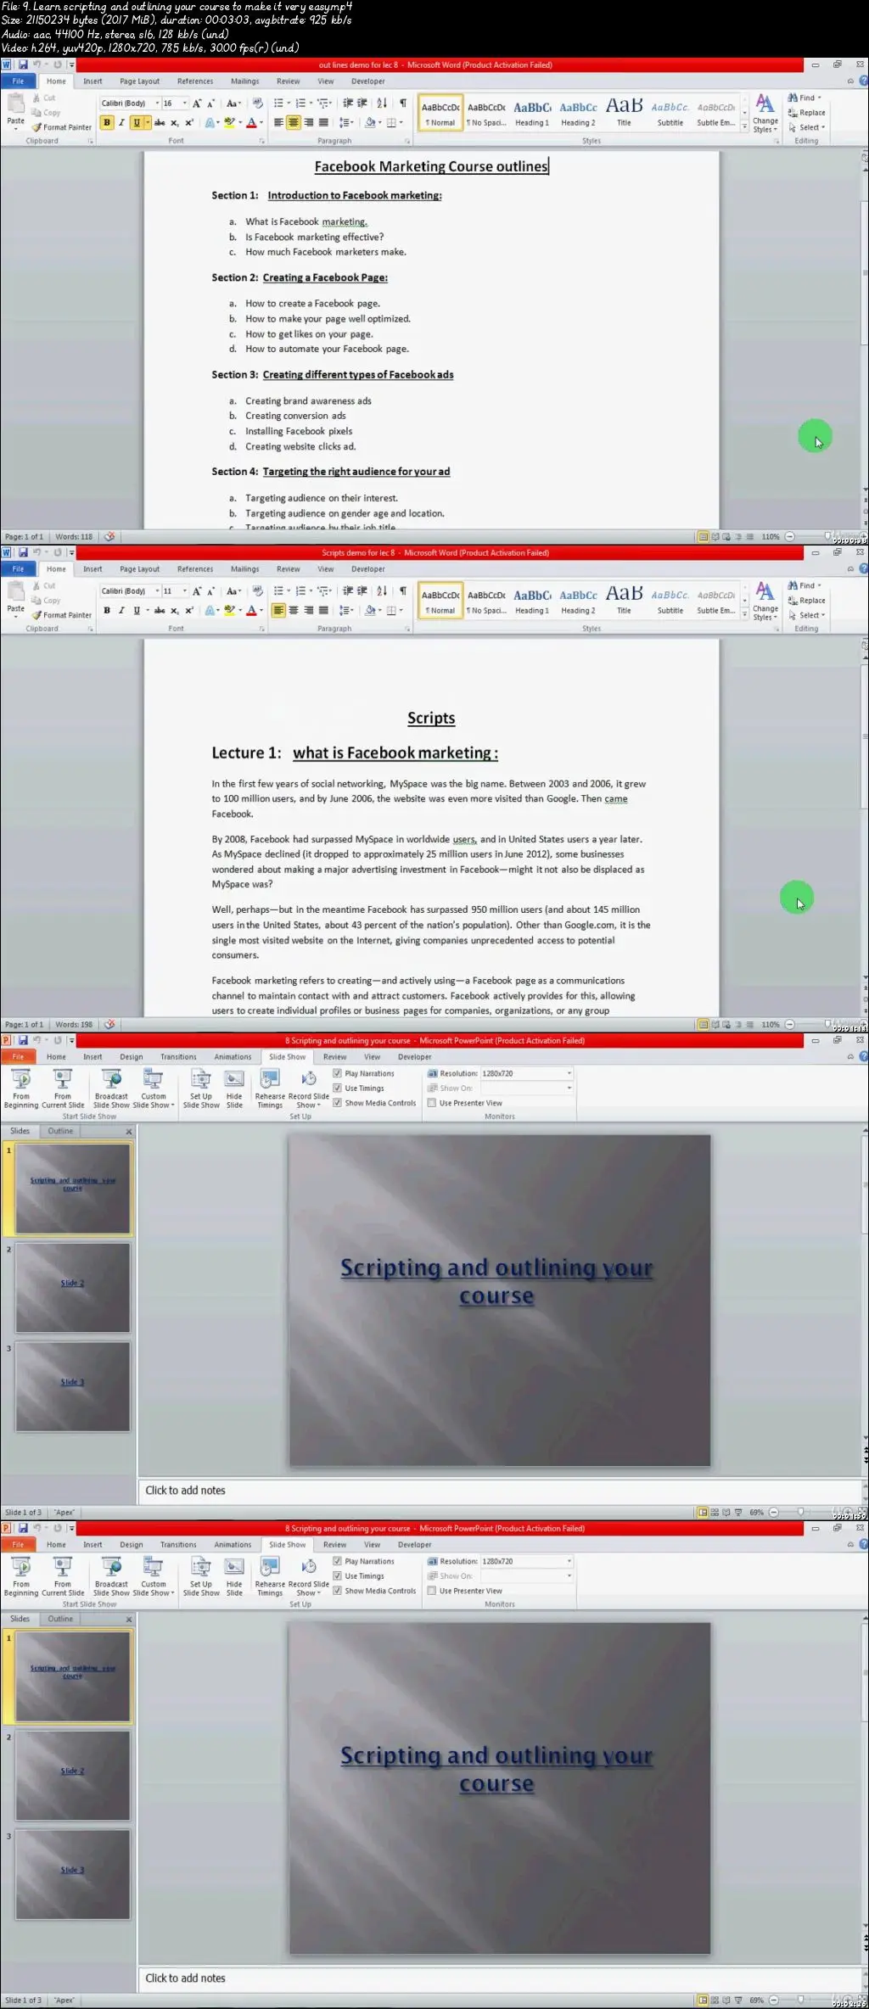Open font size dropdown showing 11 in Scripts demo
Viewport: 869px width, 2009px height.
185,590
